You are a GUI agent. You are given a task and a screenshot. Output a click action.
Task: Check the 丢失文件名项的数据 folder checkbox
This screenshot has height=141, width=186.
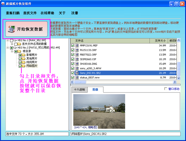click(16, 44)
